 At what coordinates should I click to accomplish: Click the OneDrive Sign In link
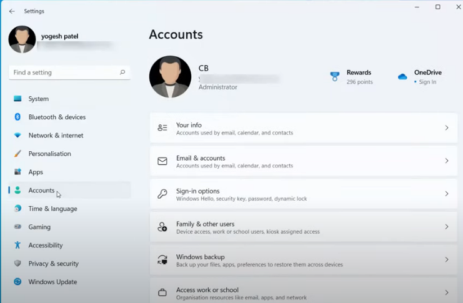point(427,82)
